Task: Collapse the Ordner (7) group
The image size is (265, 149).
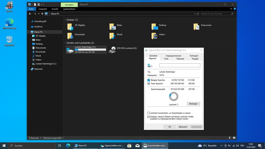Action: coord(65,20)
